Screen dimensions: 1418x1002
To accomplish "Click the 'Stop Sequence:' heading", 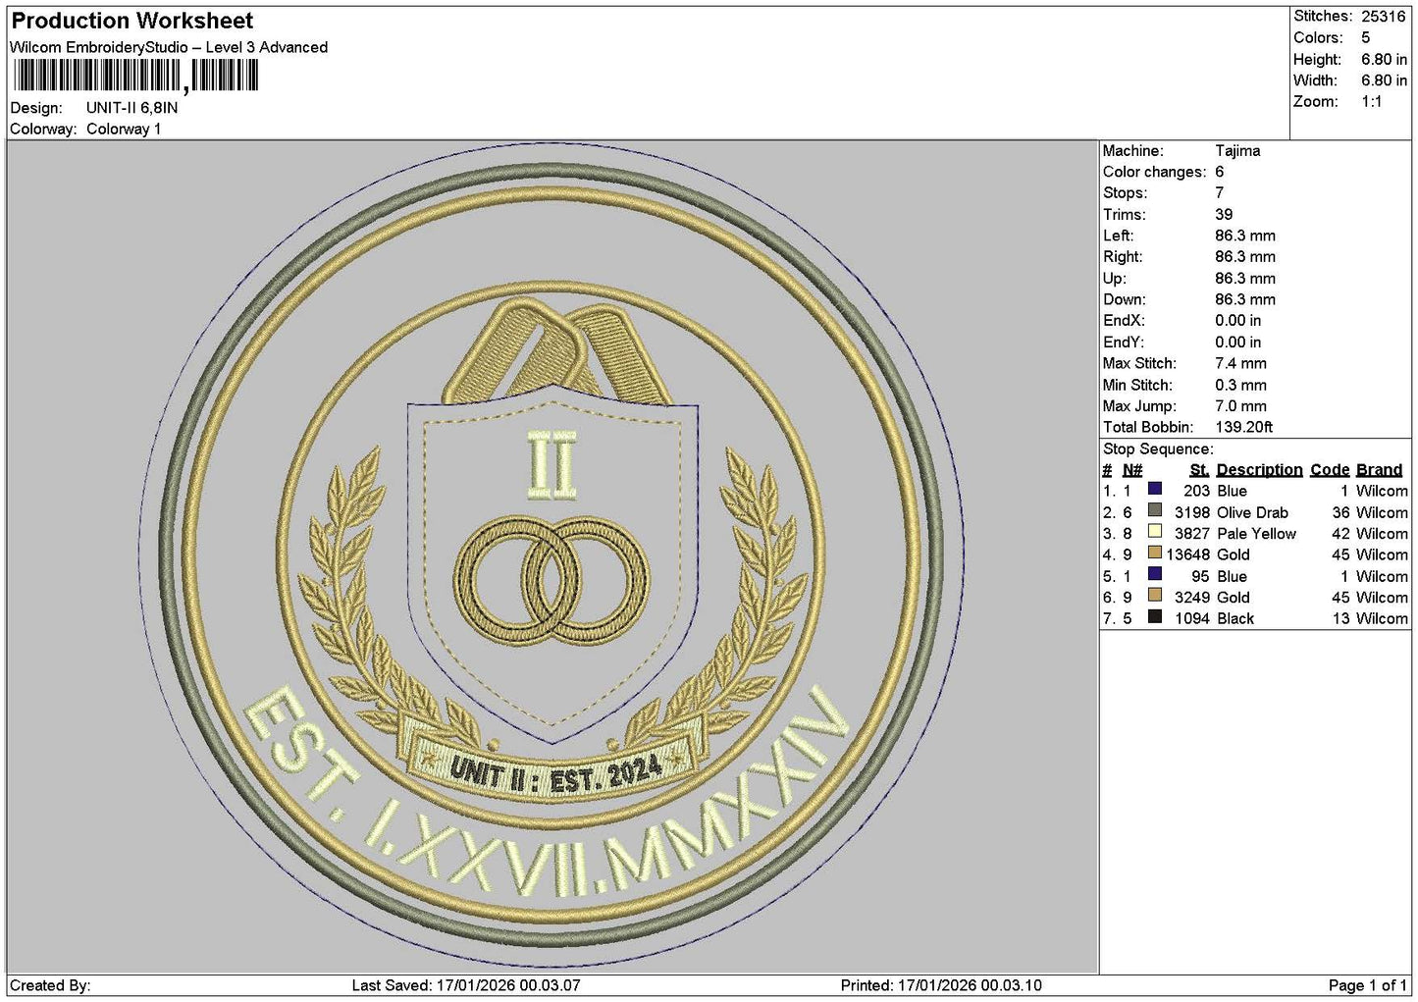I will coord(1158,449).
